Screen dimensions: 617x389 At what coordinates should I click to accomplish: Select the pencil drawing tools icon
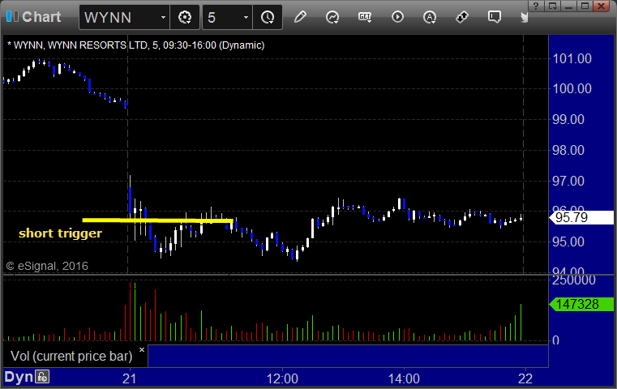click(300, 17)
